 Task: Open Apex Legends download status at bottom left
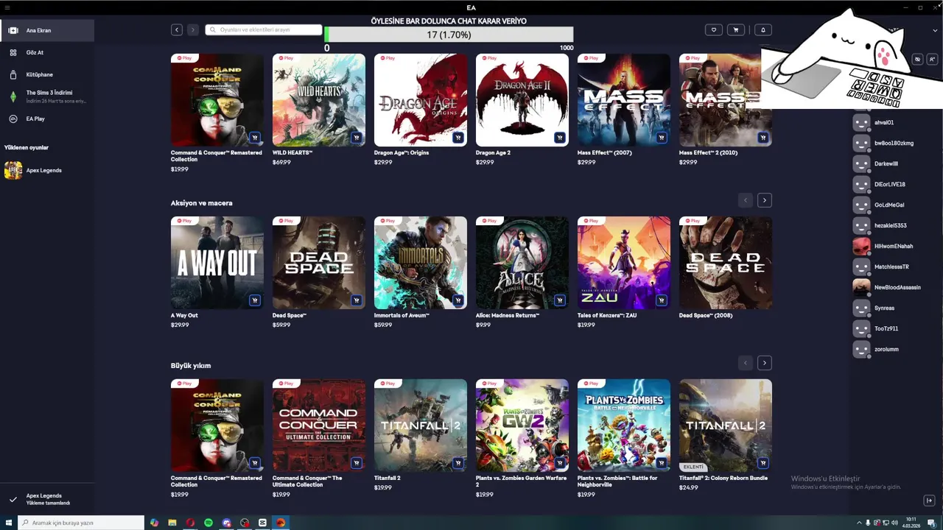(x=47, y=499)
